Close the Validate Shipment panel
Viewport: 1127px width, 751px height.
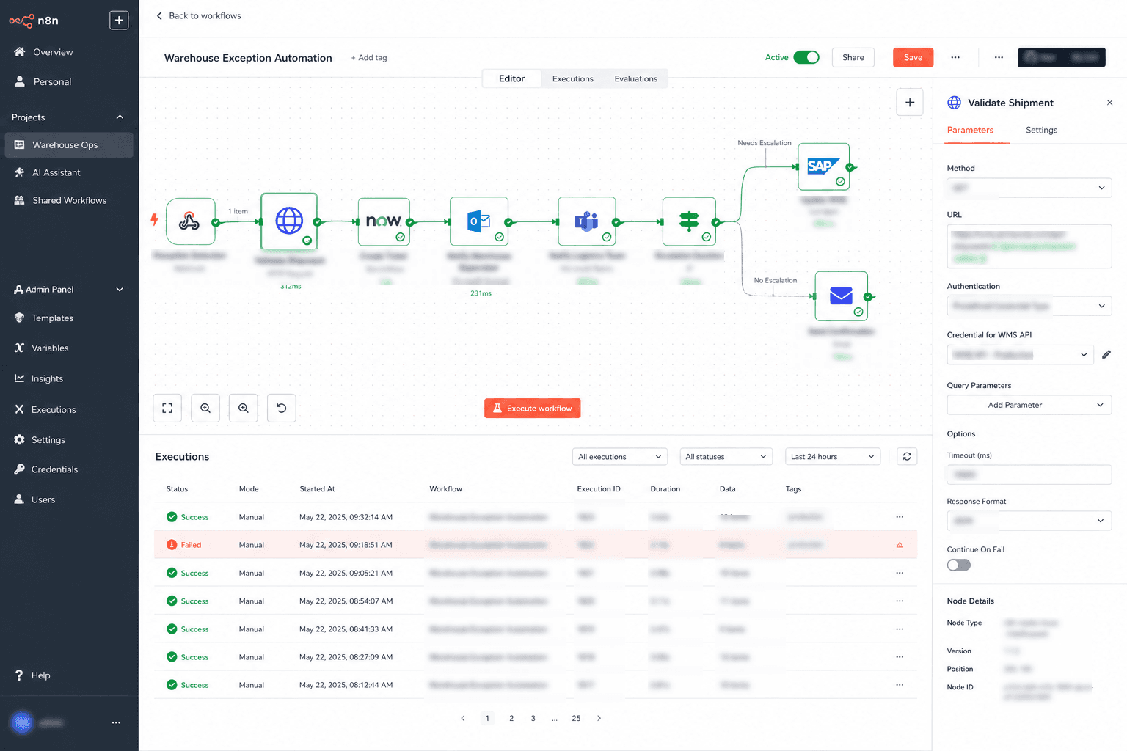[x=1109, y=103]
